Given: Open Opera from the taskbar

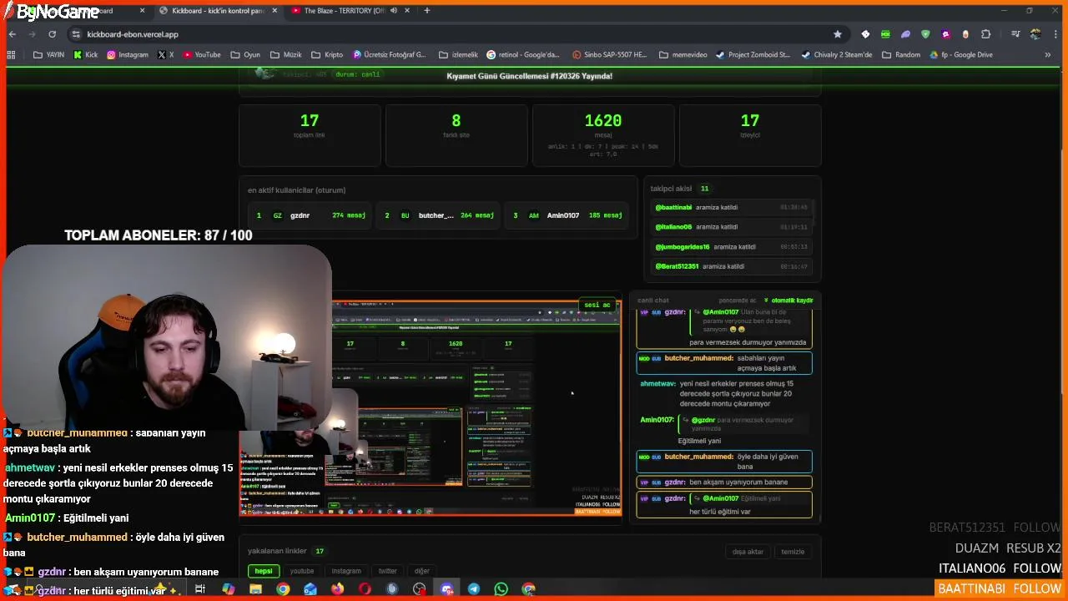Looking at the screenshot, I should [365, 589].
